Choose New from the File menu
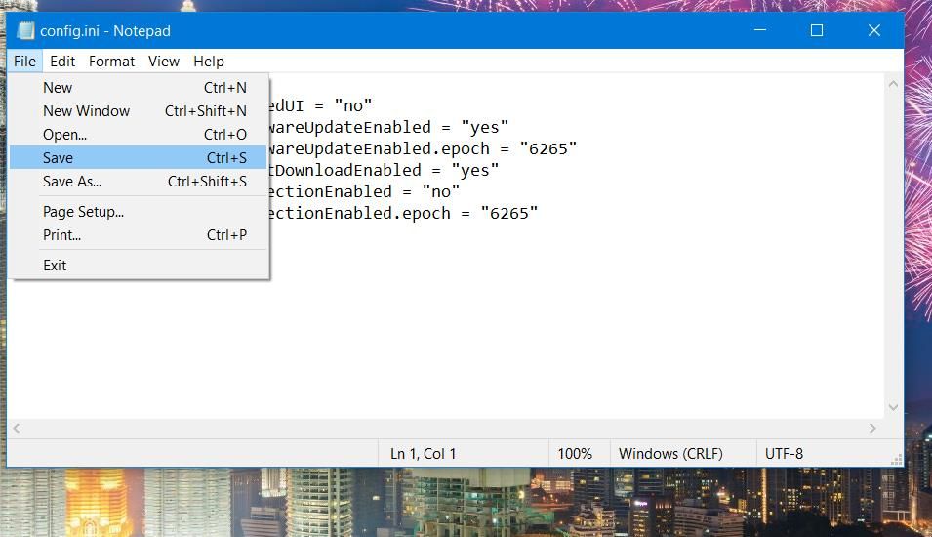 [x=139, y=88]
